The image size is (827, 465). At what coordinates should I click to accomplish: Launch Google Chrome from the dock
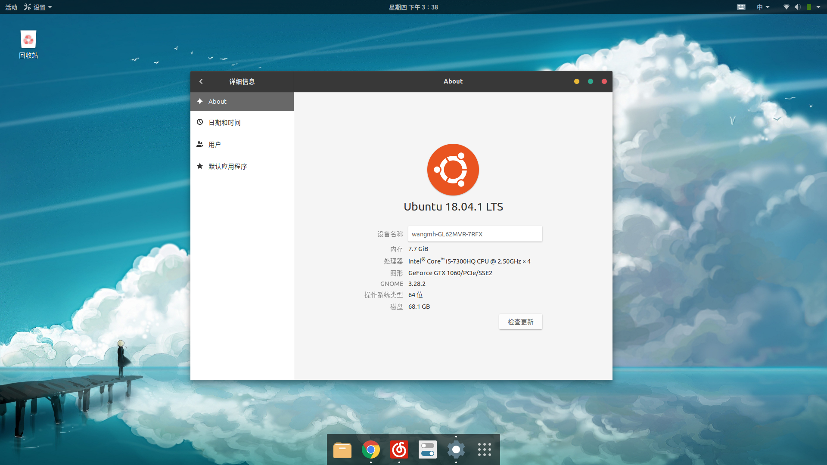click(371, 450)
